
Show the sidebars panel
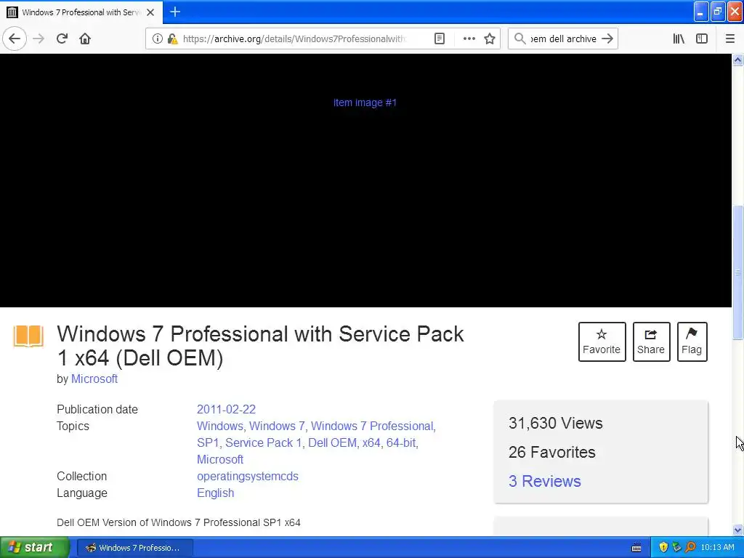pos(702,39)
